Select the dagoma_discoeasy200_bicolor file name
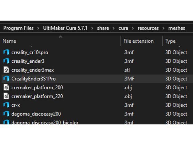Screen dimensions: 193x145 click(45, 123)
